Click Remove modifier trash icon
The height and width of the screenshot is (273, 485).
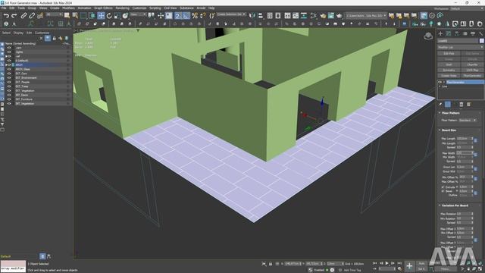(x=462, y=105)
